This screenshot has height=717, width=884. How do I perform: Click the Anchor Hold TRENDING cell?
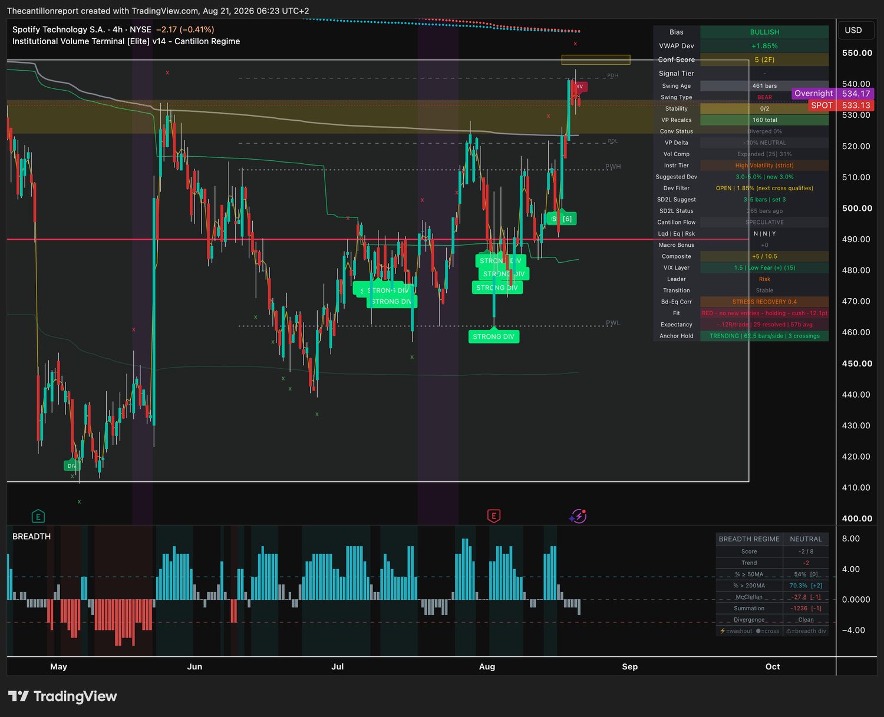764,336
